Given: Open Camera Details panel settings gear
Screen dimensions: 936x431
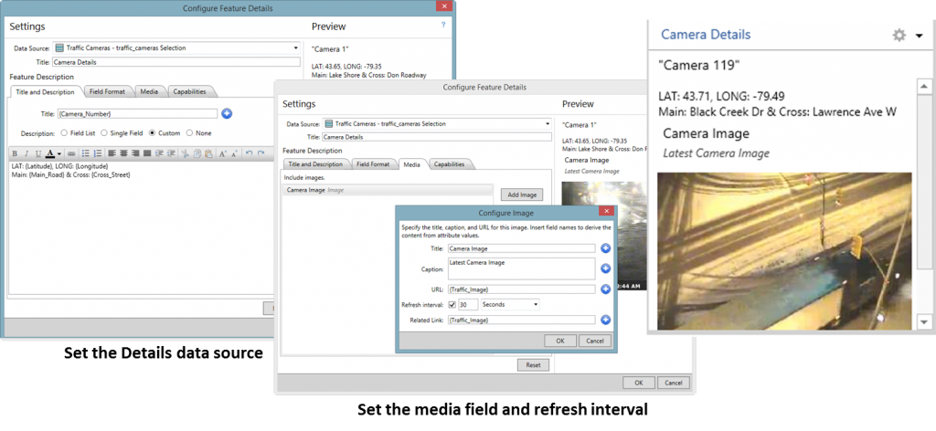Looking at the screenshot, I should pyautogui.click(x=899, y=36).
